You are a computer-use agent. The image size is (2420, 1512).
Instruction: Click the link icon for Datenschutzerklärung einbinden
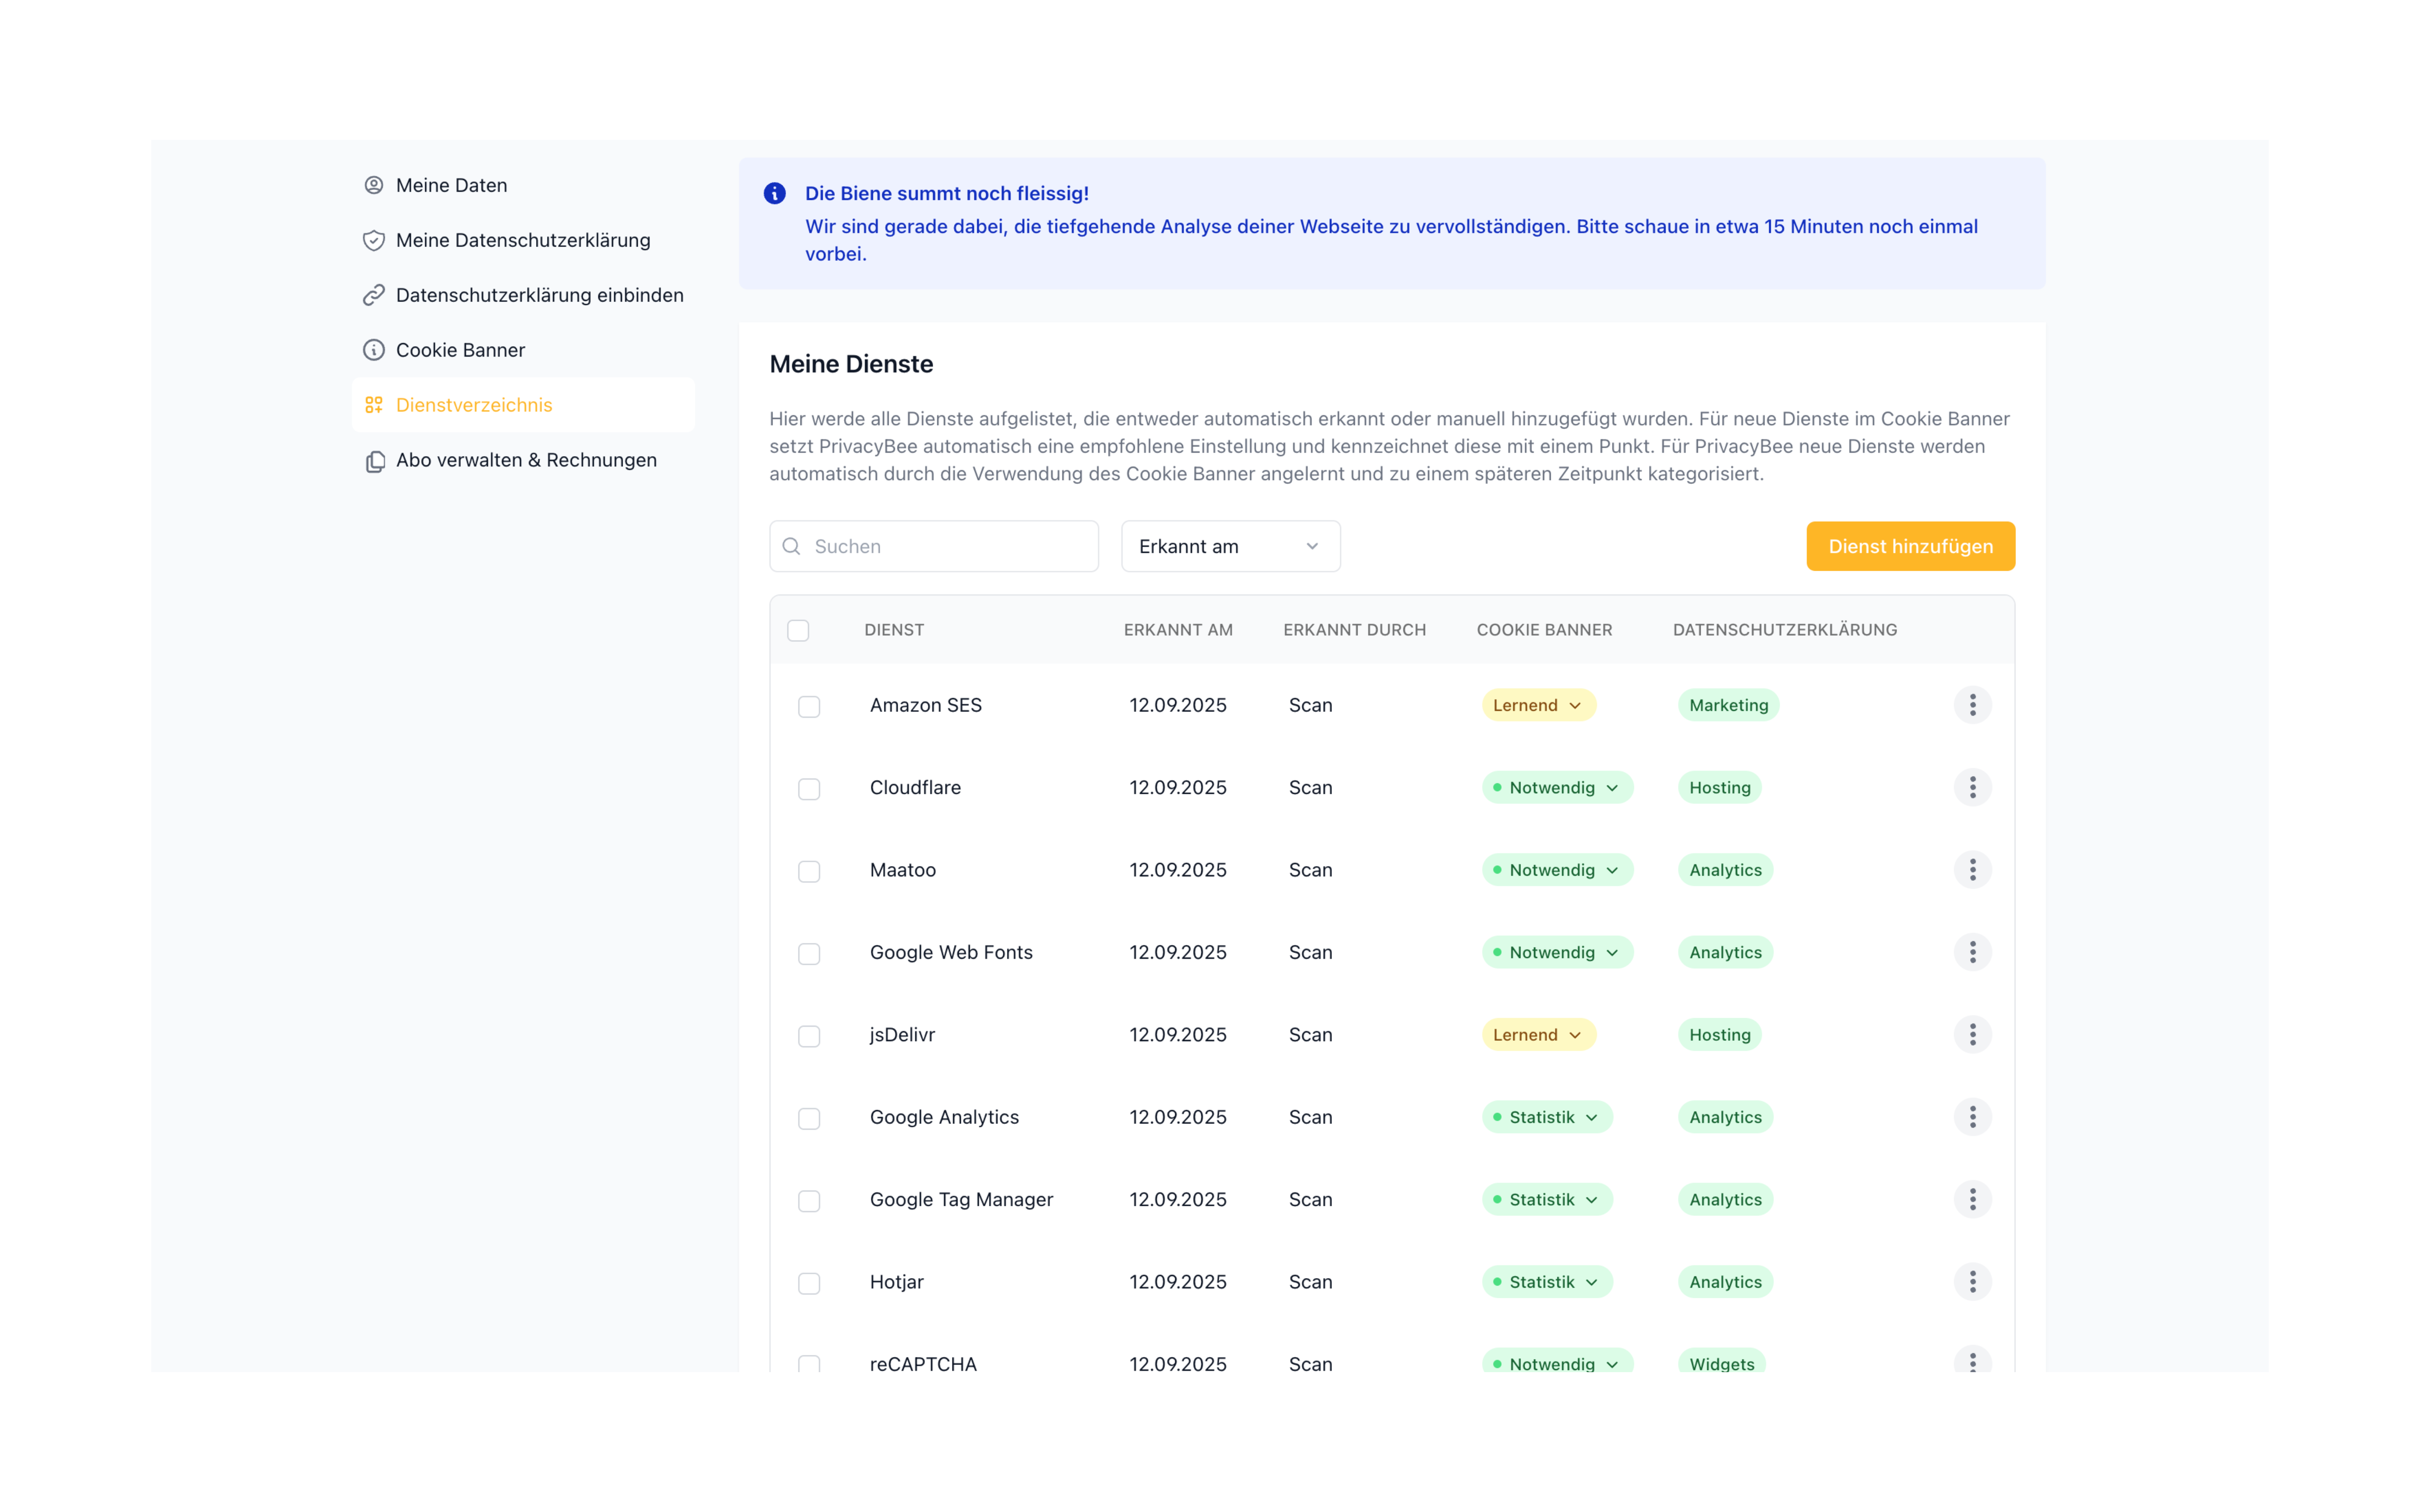tap(373, 295)
